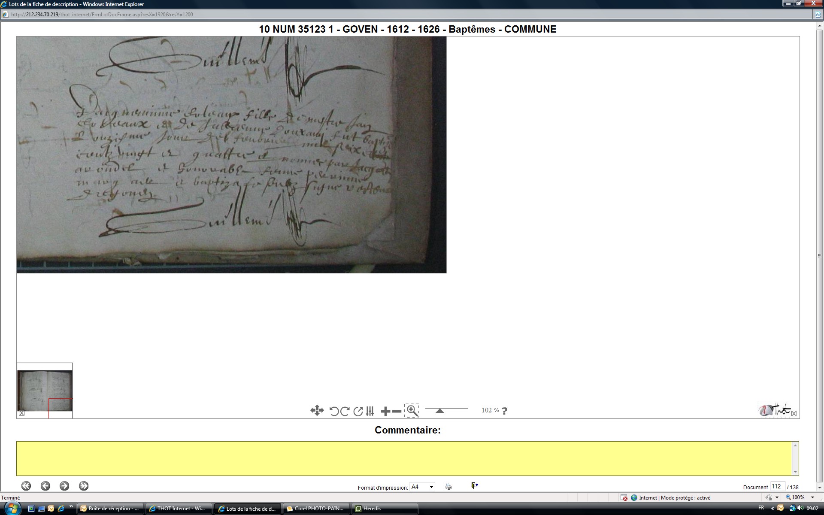
Task: Click the zoom level slider handle
Action: coord(439,411)
